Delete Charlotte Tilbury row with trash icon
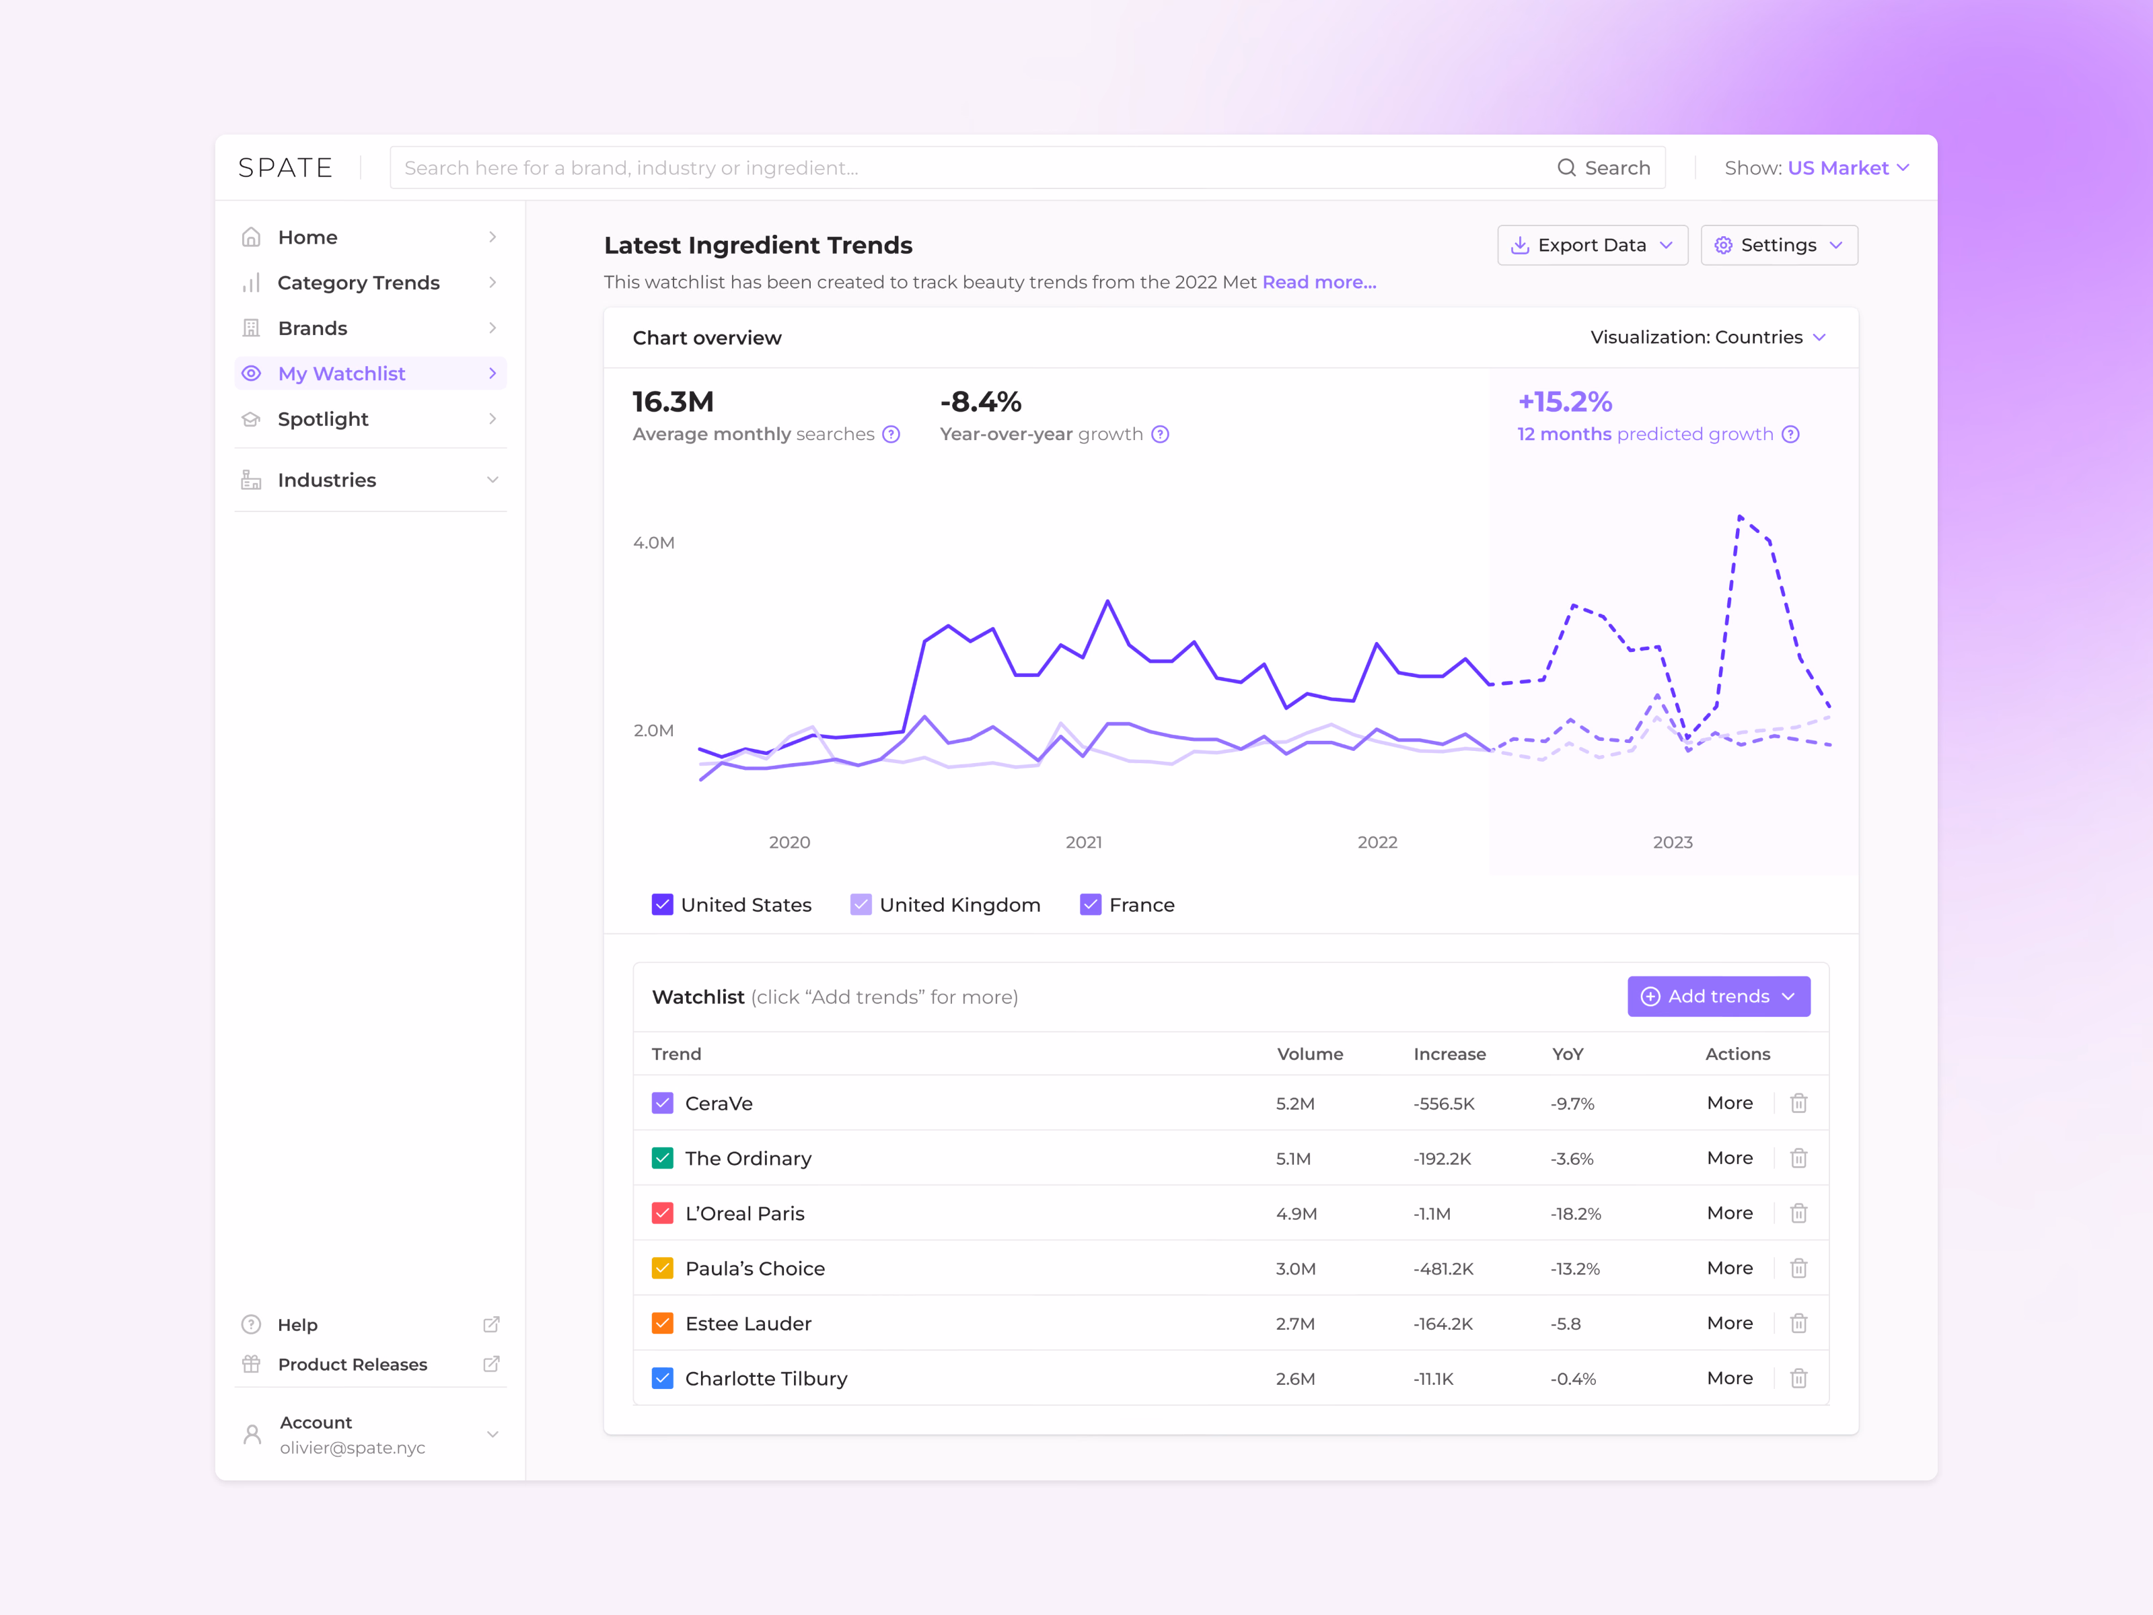The height and width of the screenshot is (1615, 2153). click(x=1798, y=1377)
